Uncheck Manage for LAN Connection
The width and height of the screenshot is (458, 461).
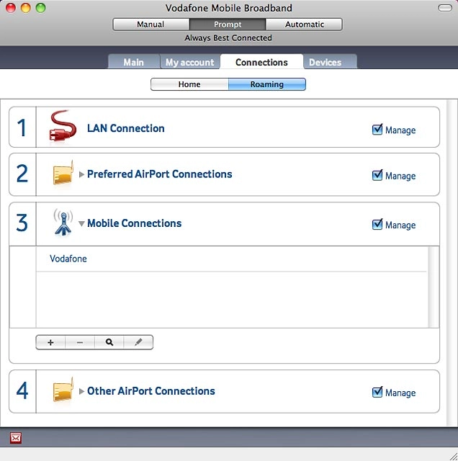tap(377, 130)
